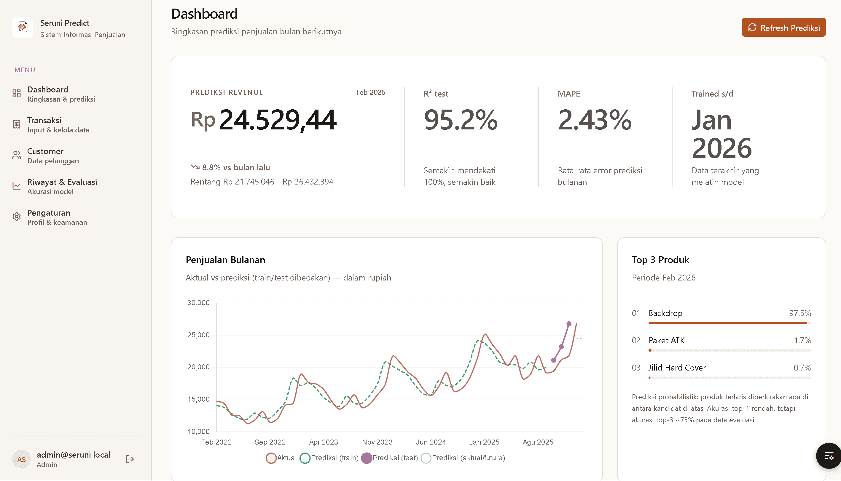Click the logout icon beside admin email
The width and height of the screenshot is (841, 481).
(x=130, y=459)
